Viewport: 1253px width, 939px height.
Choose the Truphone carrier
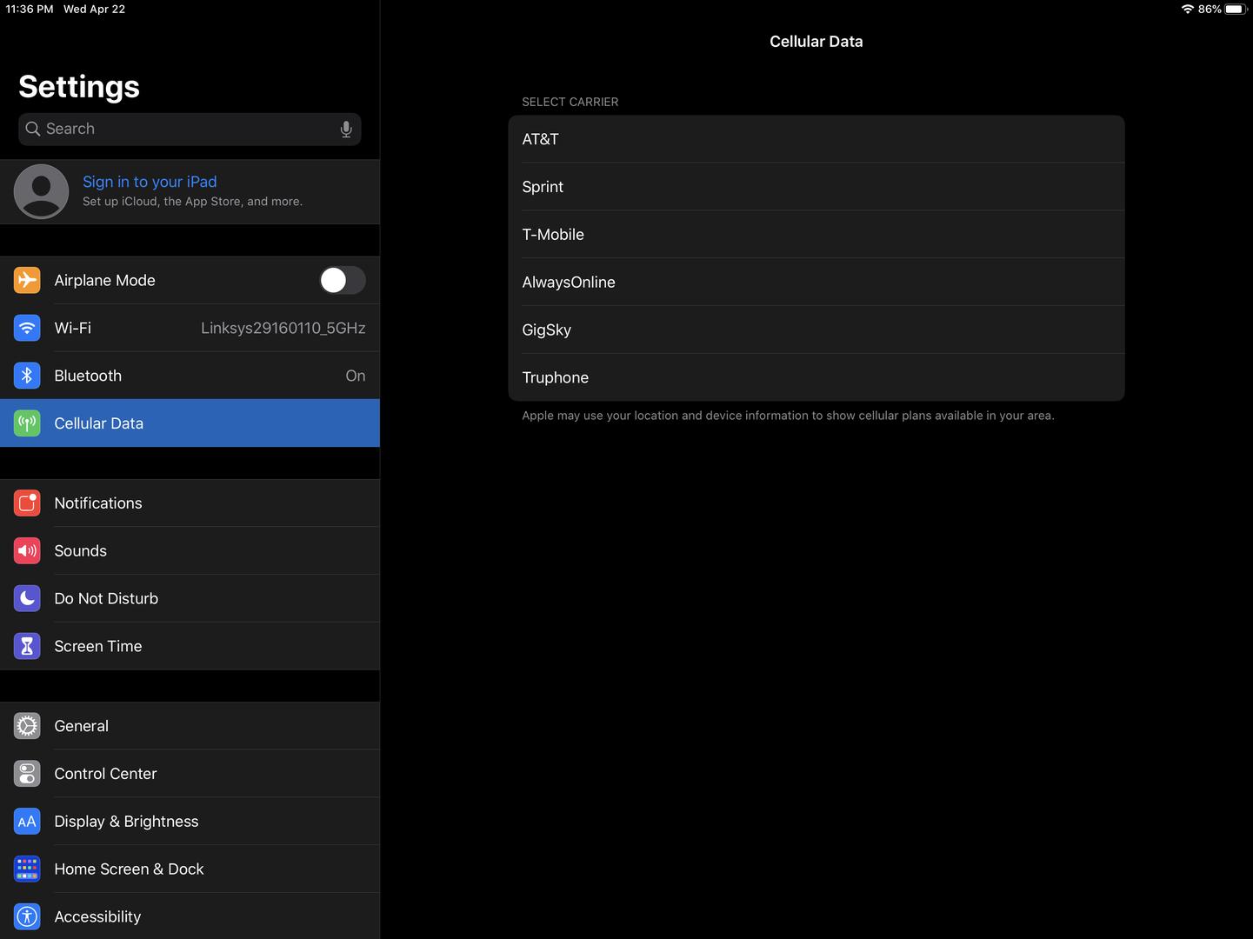tap(816, 377)
